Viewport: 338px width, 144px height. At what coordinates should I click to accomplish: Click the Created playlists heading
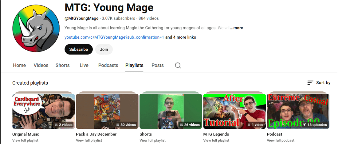coord(30,83)
